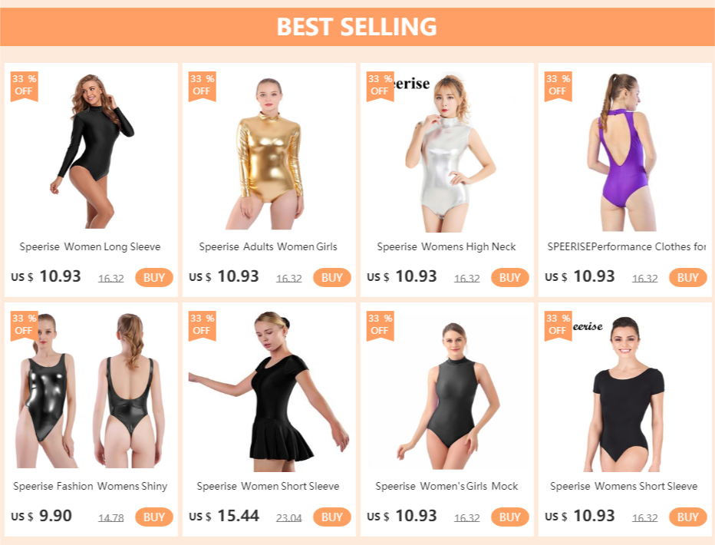Open Speerise Women Long Sleeve title link

point(90,246)
